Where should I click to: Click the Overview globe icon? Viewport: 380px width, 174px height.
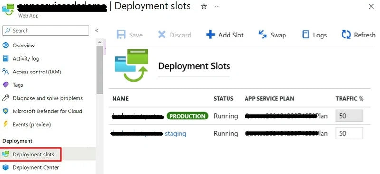click(5, 45)
